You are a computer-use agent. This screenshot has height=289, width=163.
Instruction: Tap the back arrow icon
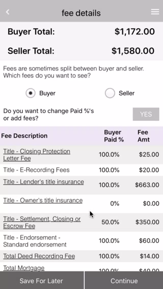pos(8,12)
